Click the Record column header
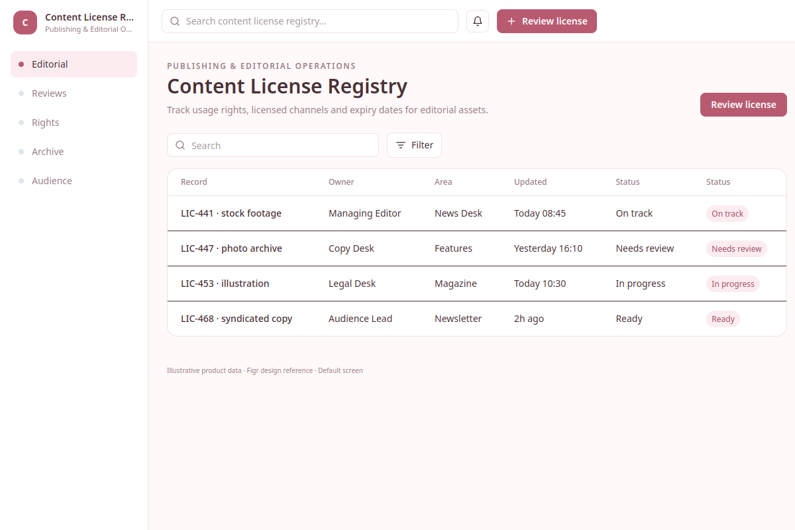This screenshot has height=530, width=795. (194, 182)
